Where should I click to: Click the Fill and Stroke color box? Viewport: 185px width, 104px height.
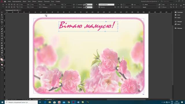2,60
